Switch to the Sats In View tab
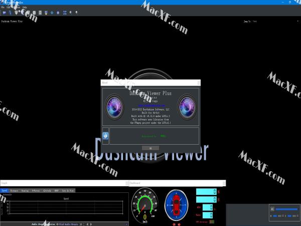The height and width of the screenshot is (226, 301). (x=68, y=191)
